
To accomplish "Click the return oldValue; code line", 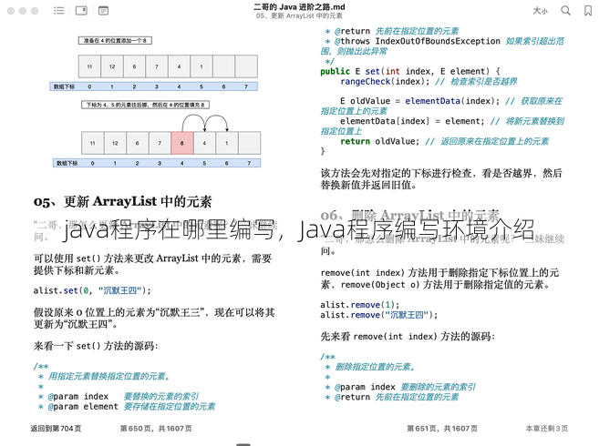I will 444,142.
